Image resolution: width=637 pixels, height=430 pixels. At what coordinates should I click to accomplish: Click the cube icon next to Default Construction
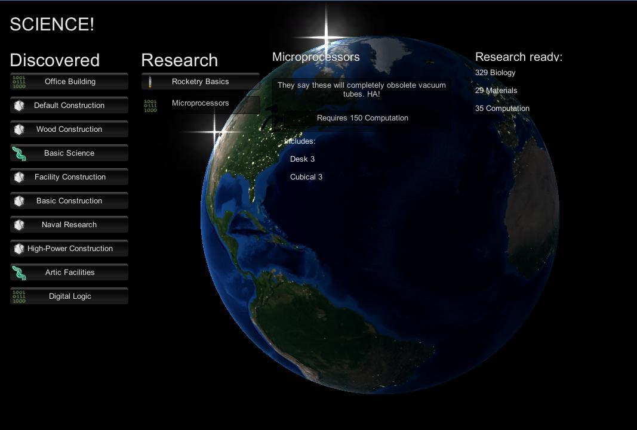click(x=19, y=106)
